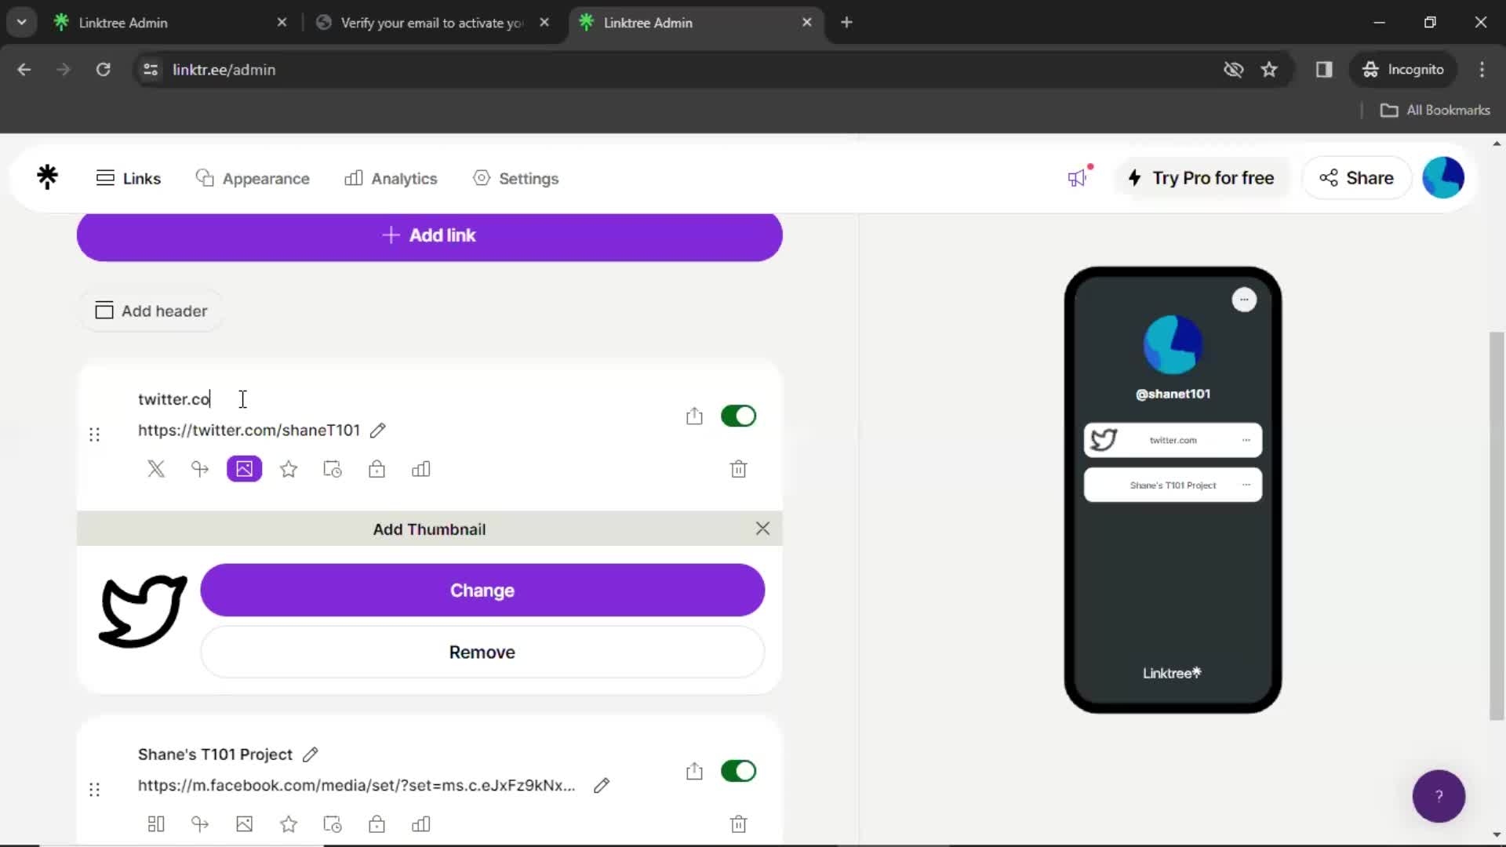Delete the twitter link via trash icon
1506x847 pixels.
[x=738, y=469]
